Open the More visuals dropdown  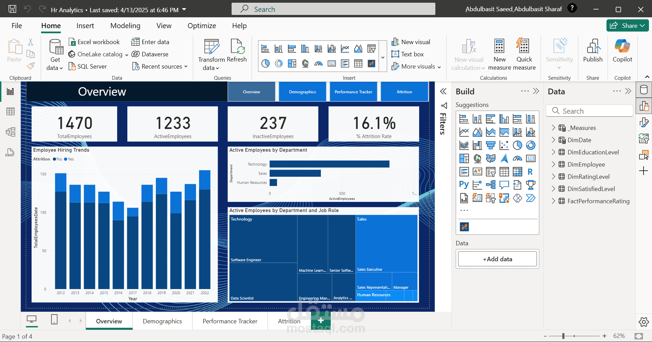(416, 66)
